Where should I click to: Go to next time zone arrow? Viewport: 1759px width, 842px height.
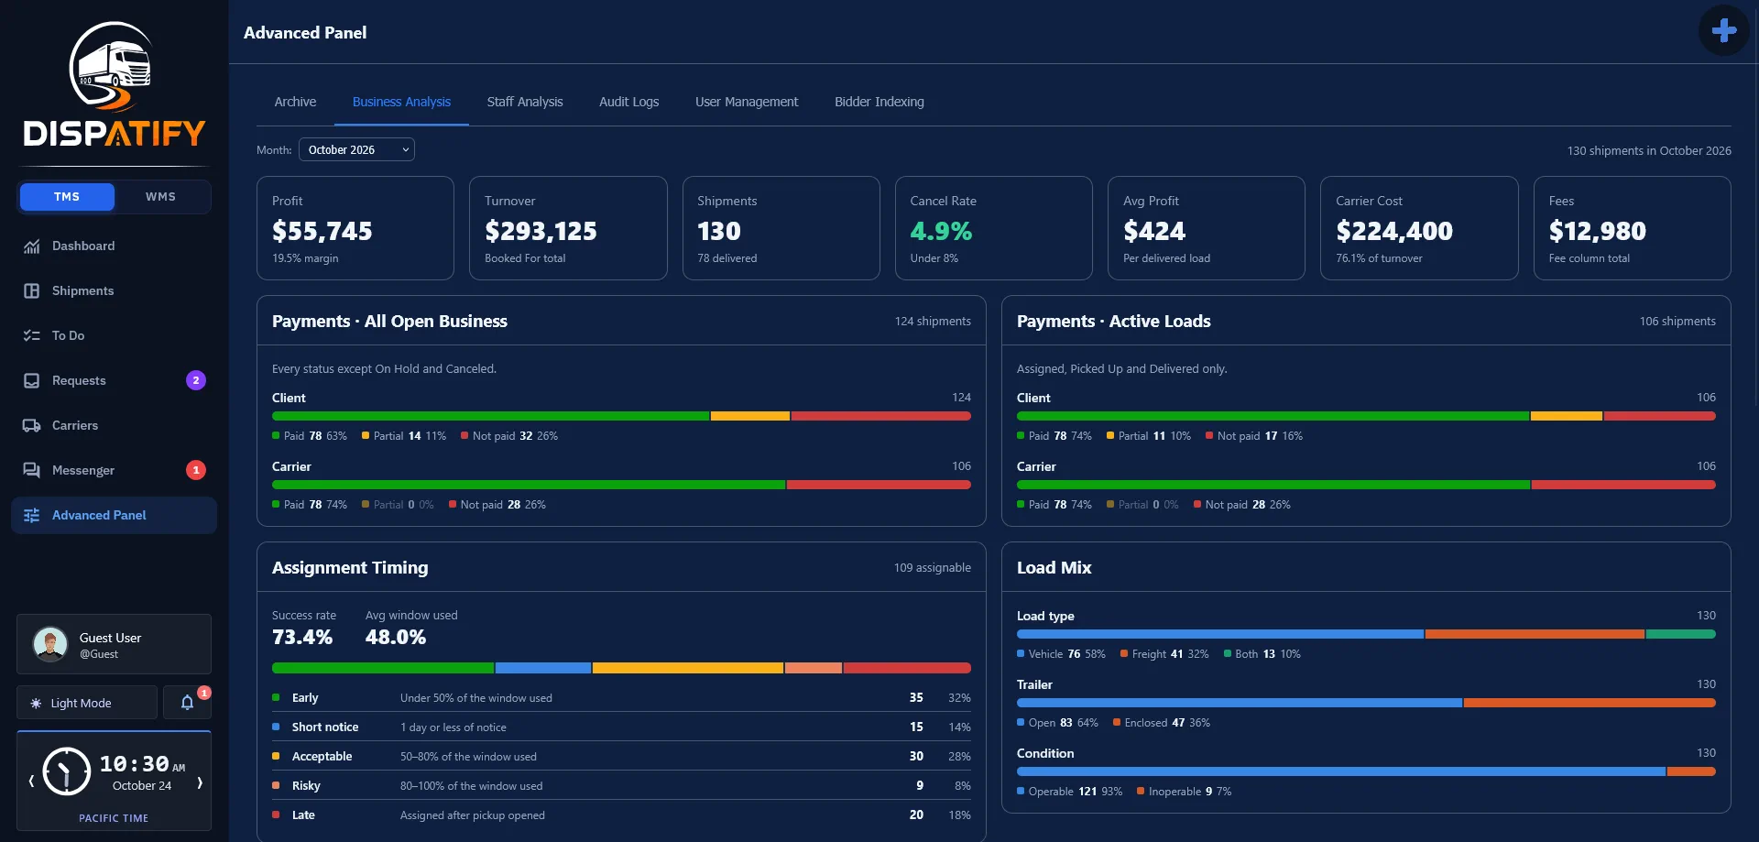[199, 782]
